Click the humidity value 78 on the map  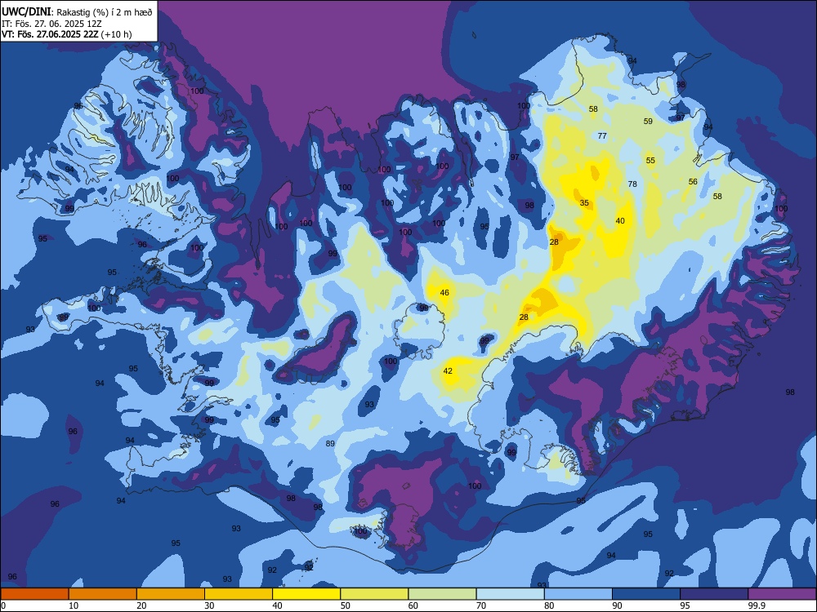pos(632,184)
